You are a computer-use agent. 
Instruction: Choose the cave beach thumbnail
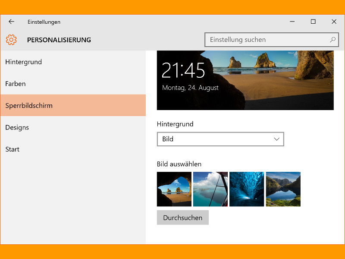(174, 189)
